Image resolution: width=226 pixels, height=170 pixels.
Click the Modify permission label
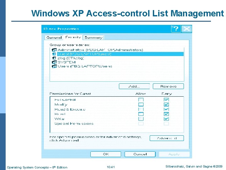61,105
